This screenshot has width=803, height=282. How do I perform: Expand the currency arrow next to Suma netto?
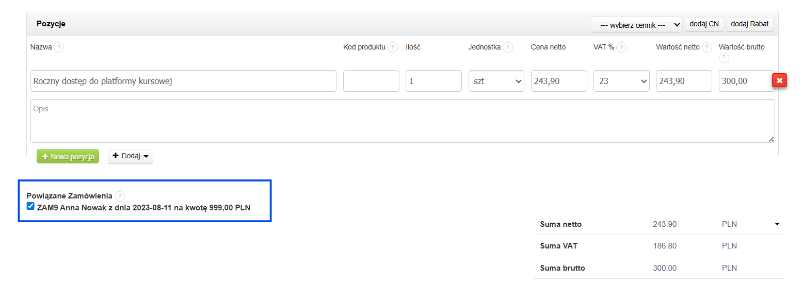click(777, 224)
